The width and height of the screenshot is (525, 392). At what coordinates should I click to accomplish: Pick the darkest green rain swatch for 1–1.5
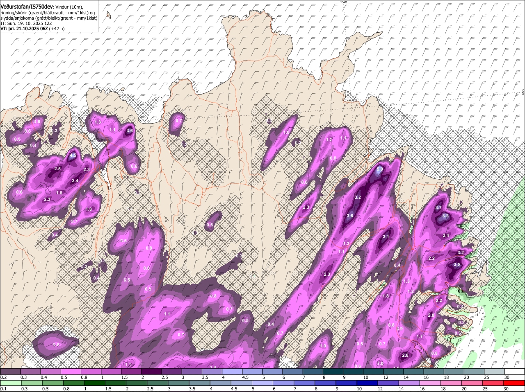click(94, 383)
